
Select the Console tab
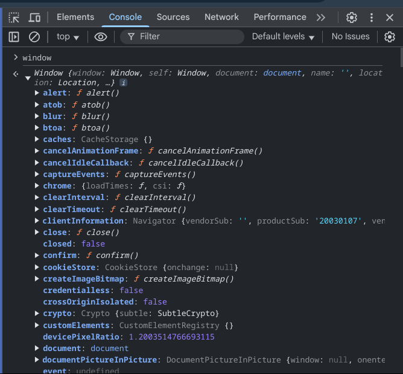[125, 17]
